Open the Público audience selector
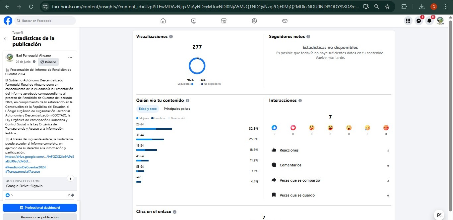Image resolution: width=453 pixels, height=220 pixels. (x=48, y=62)
